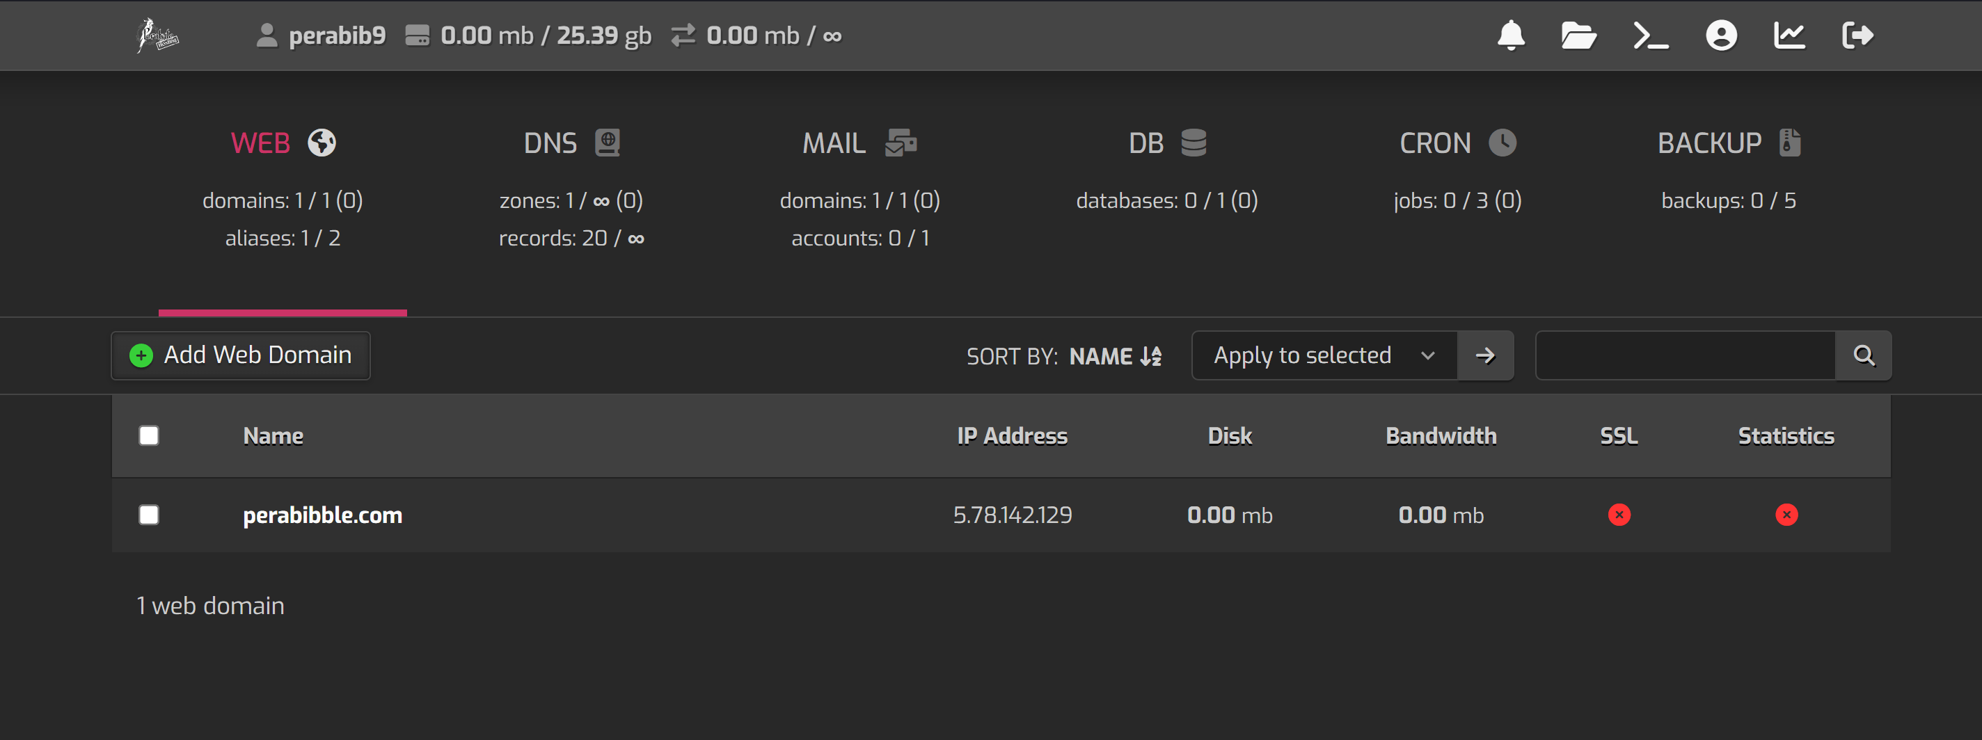This screenshot has height=740, width=1982.
Task: Switch to the DNS tab
Action: click(x=571, y=143)
